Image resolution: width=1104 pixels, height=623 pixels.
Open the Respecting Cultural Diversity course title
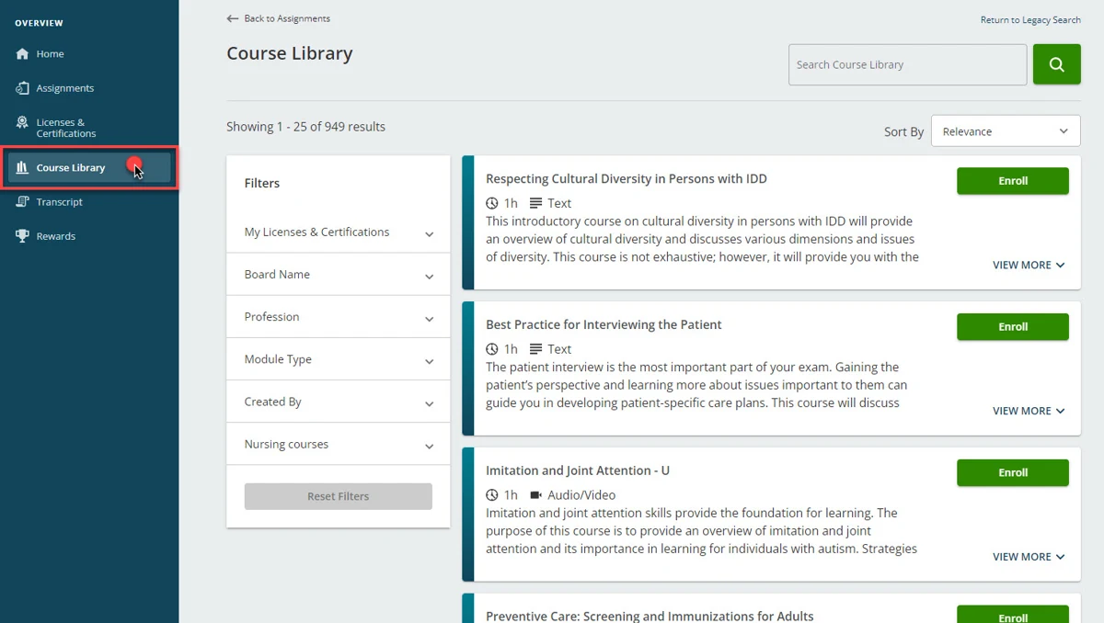pos(627,179)
